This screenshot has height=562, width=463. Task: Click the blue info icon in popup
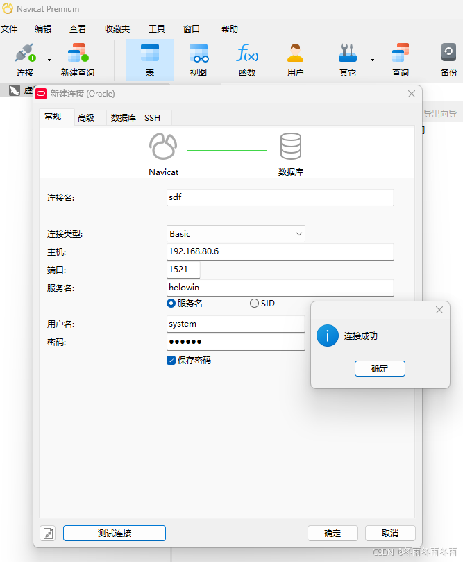tap(327, 336)
